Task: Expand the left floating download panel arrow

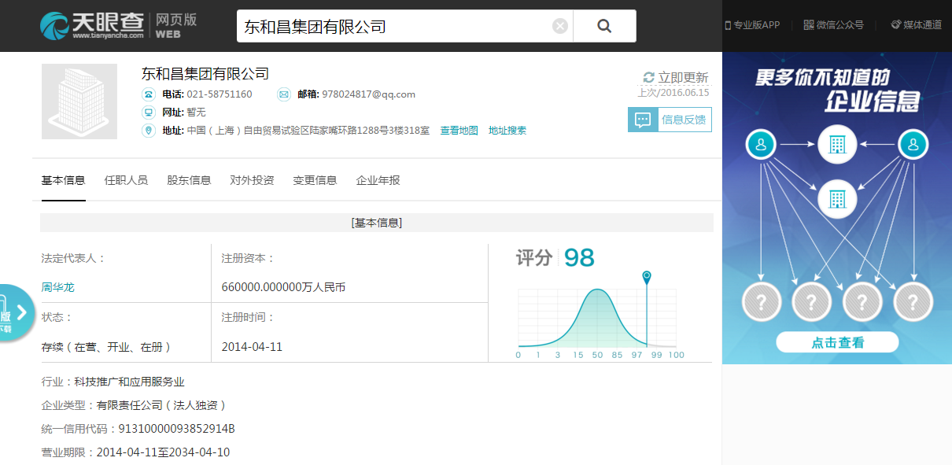Action: coord(21,312)
